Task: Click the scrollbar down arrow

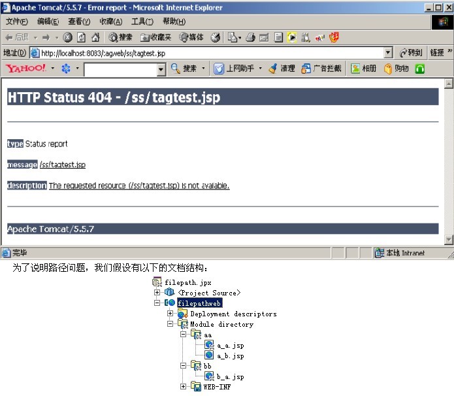Action: tap(449, 240)
